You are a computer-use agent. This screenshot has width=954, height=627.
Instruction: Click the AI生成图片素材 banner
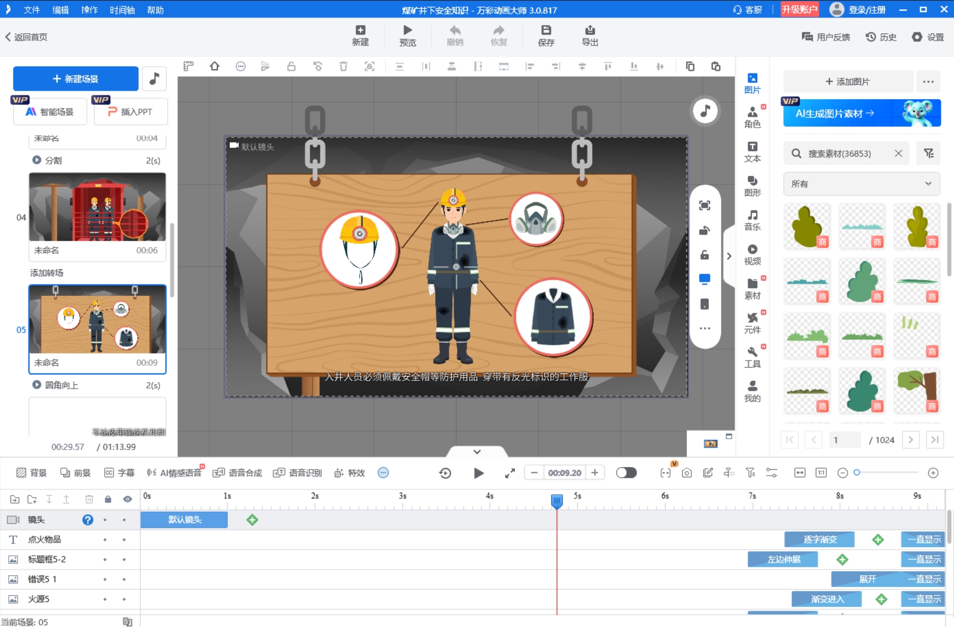(x=862, y=113)
